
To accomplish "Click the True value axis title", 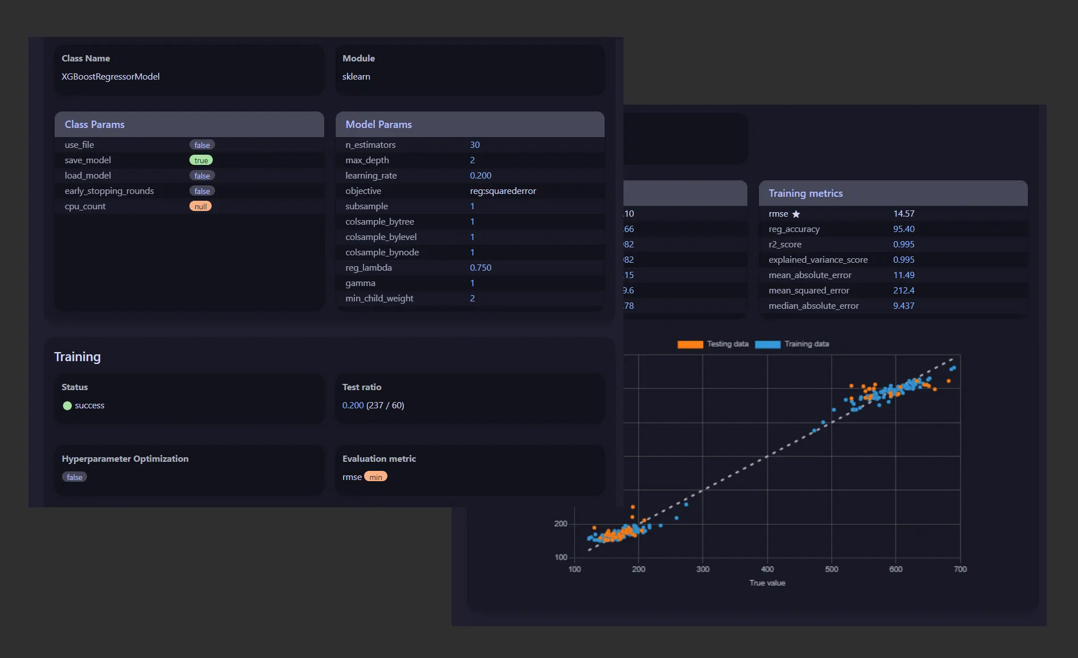I will coord(767,583).
